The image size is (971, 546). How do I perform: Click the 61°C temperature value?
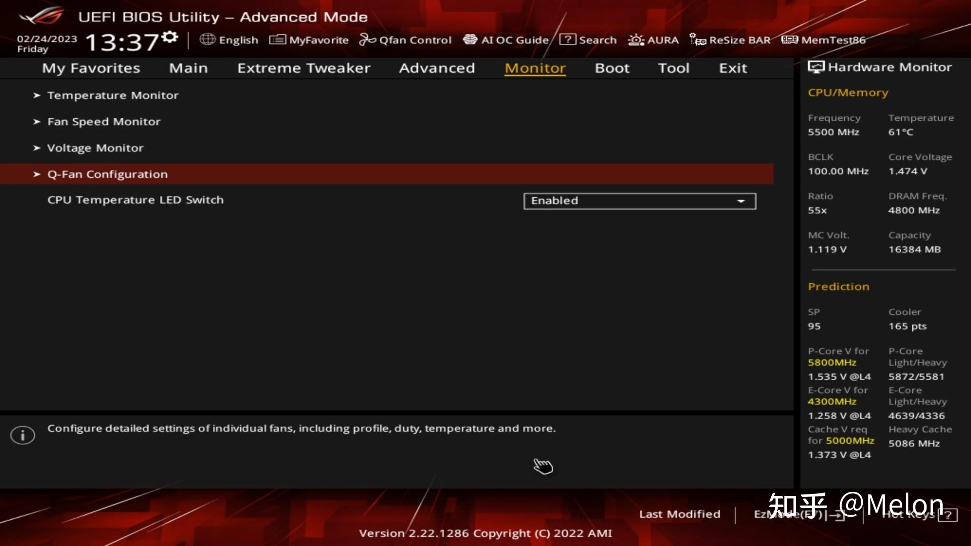click(x=901, y=132)
